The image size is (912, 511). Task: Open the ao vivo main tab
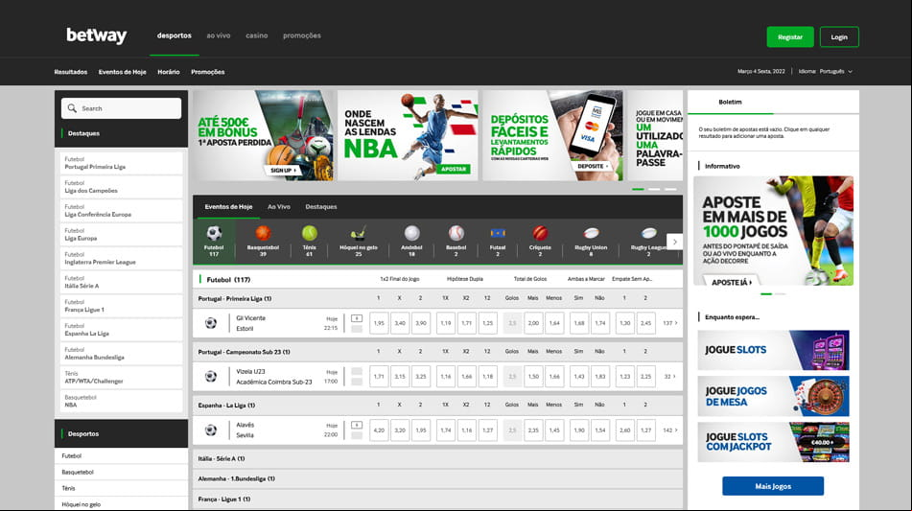point(219,35)
